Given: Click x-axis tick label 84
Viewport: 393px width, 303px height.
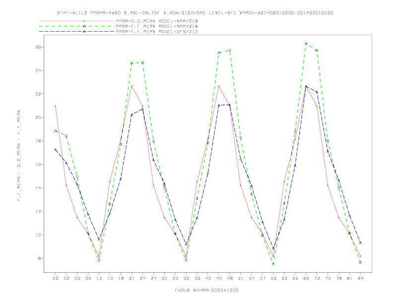Looking at the screenshot, I should (360, 278).
